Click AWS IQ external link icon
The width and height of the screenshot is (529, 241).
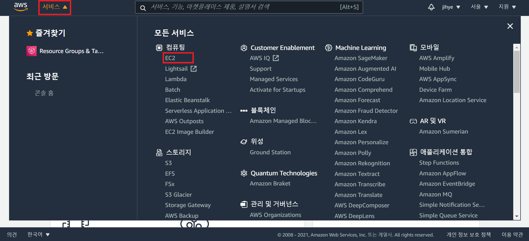[x=276, y=58]
